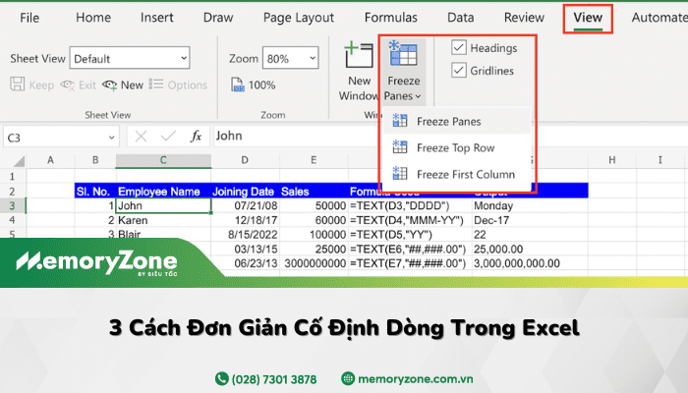Create a New sheet view
The image size is (688, 393).
123,84
